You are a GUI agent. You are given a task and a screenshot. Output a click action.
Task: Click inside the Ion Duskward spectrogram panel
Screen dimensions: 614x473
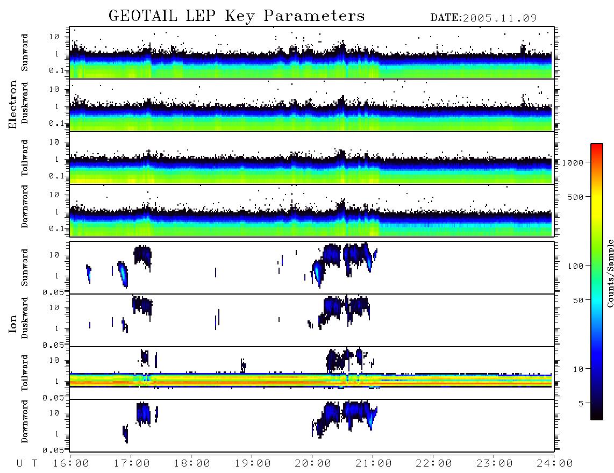pos(312,320)
